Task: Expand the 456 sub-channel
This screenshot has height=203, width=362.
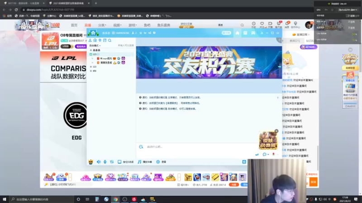Action: tap(91, 71)
